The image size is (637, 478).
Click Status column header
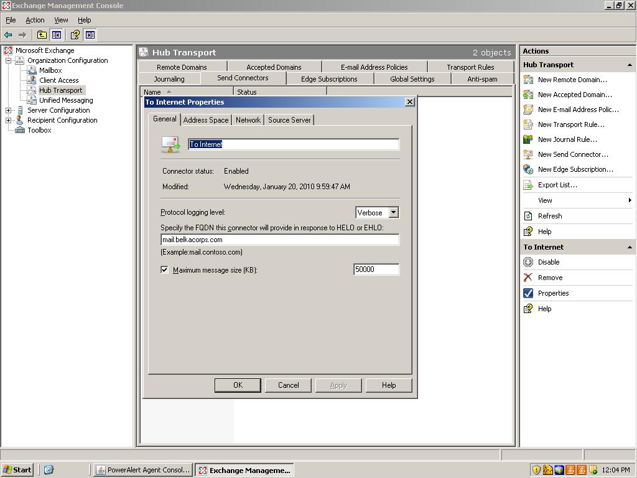click(281, 92)
